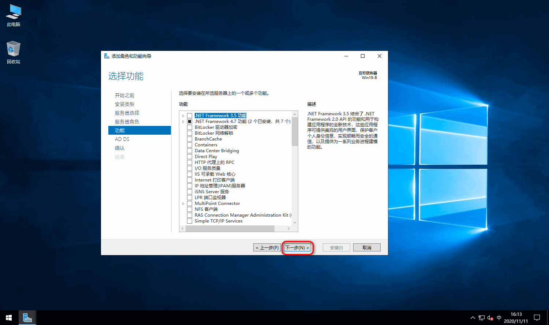Click Server Manager icon in taskbar

click(x=27, y=318)
